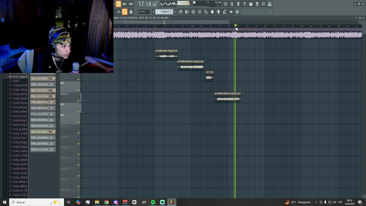Select Fruity Chorus in the browser
This screenshot has width=366, height=206.
pyautogui.click(x=20, y=103)
